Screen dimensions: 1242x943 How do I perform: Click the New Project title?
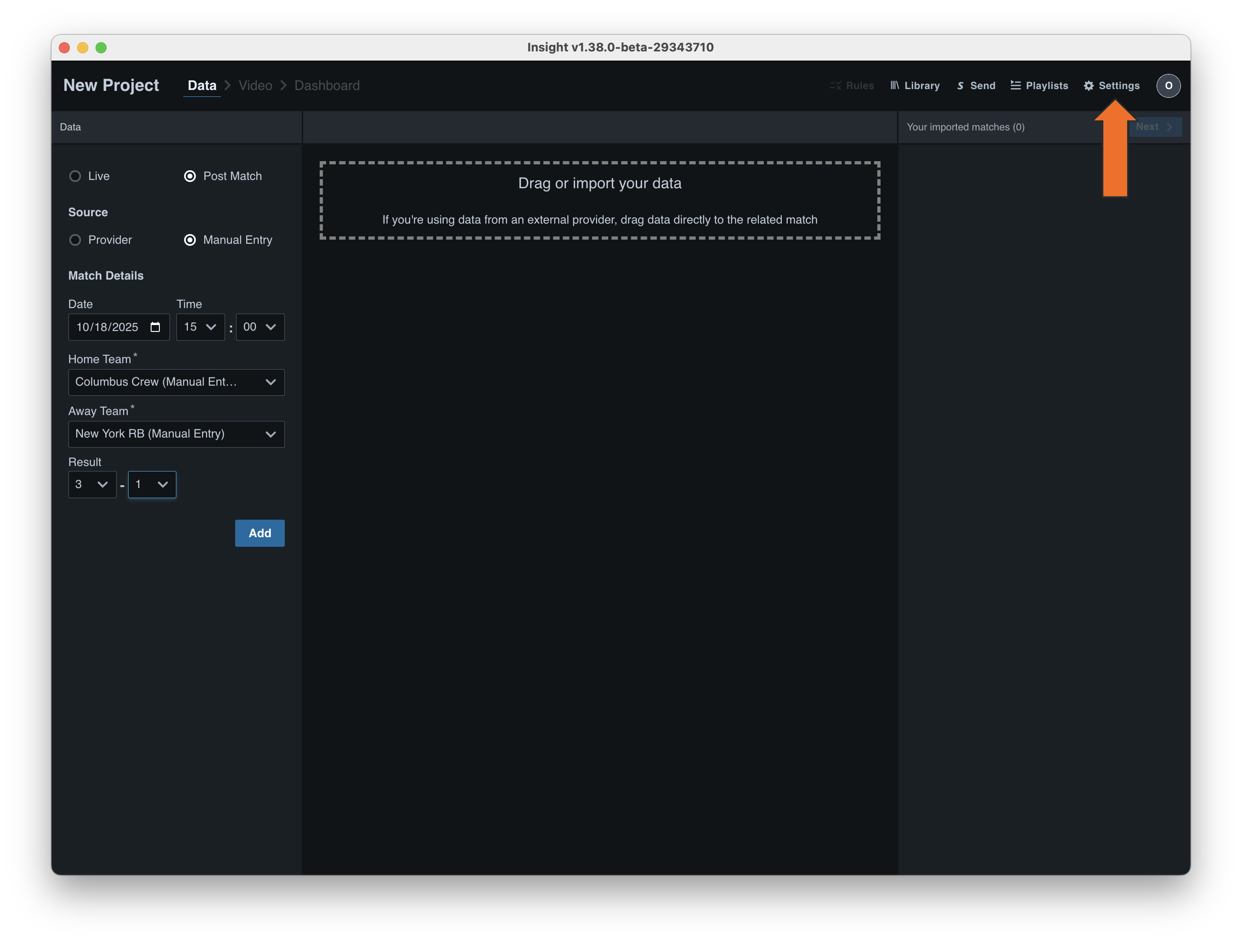tap(111, 85)
